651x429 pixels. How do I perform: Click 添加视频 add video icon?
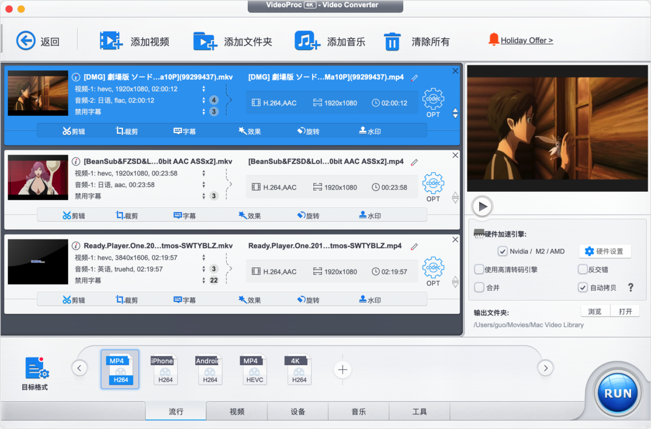pyautogui.click(x=111, y=40)
